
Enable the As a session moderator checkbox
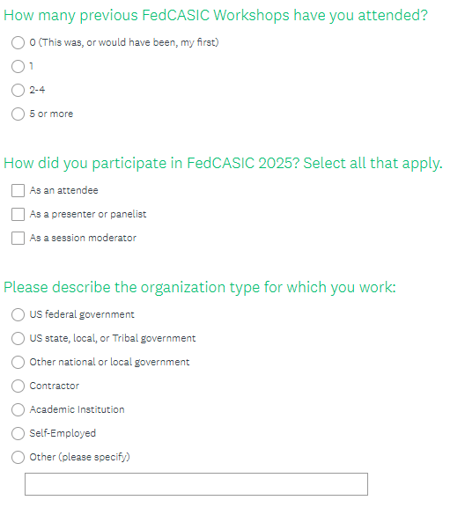18,238
